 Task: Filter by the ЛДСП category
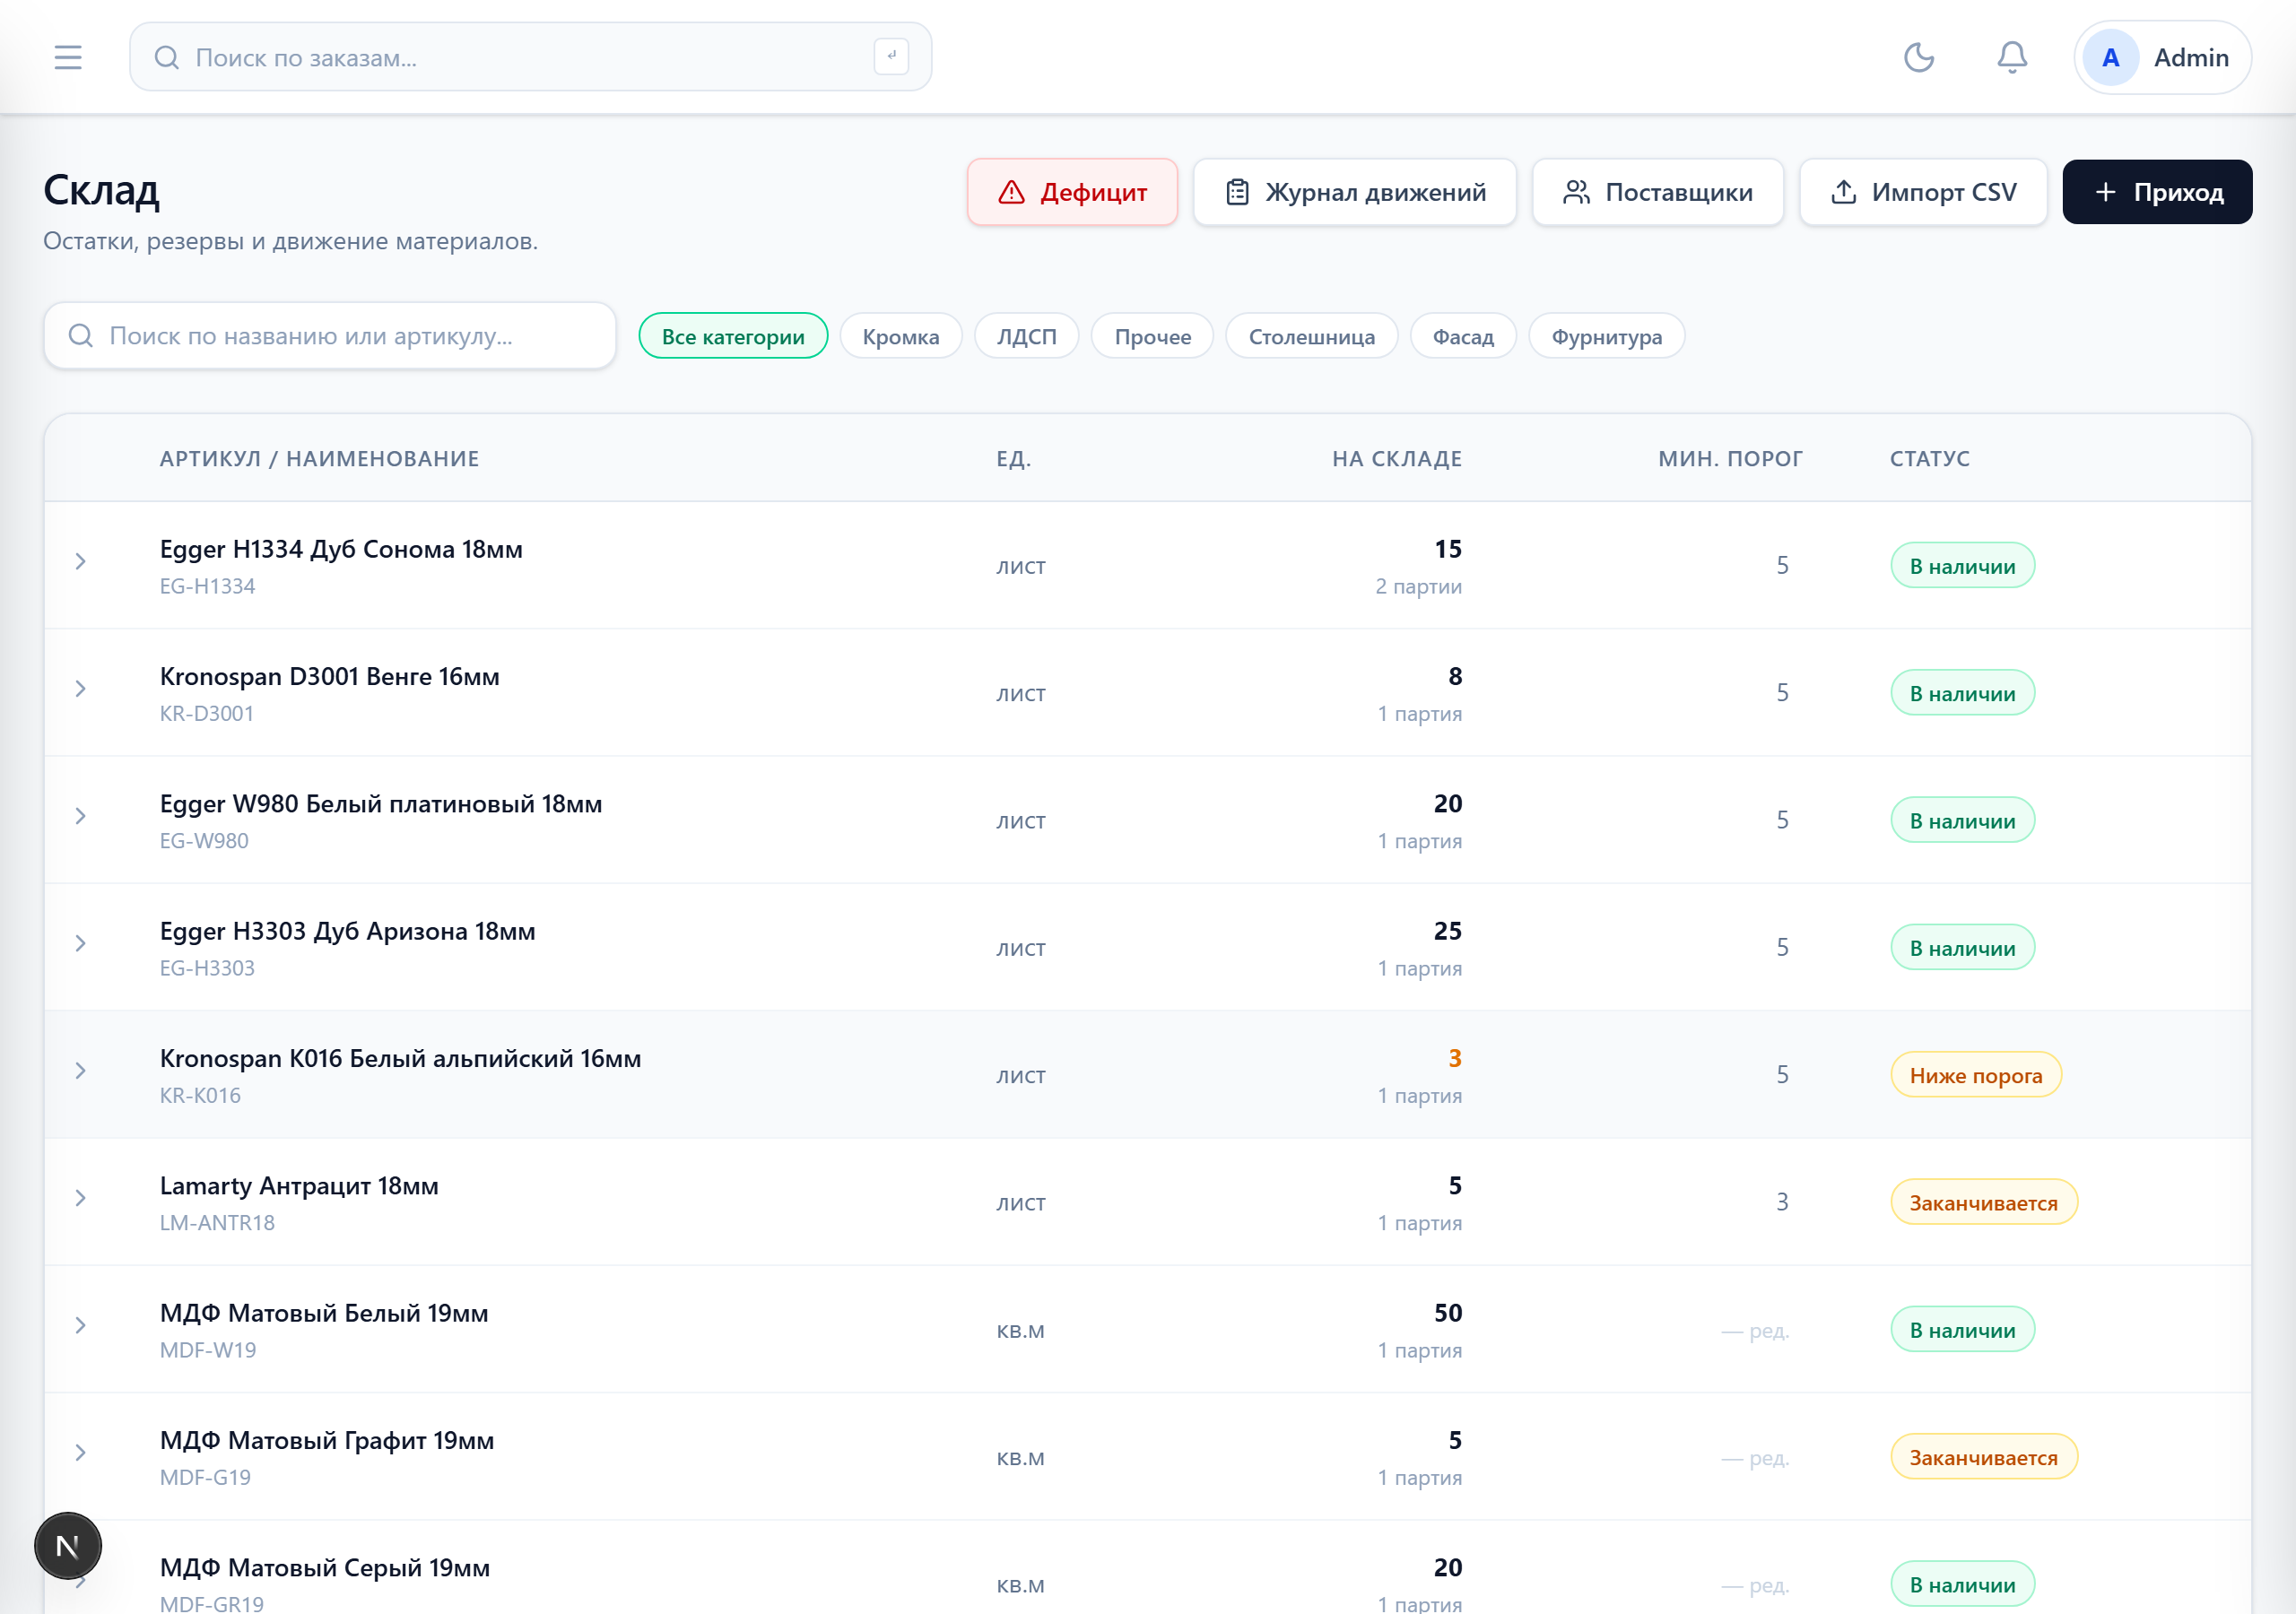pos(1026,336)
